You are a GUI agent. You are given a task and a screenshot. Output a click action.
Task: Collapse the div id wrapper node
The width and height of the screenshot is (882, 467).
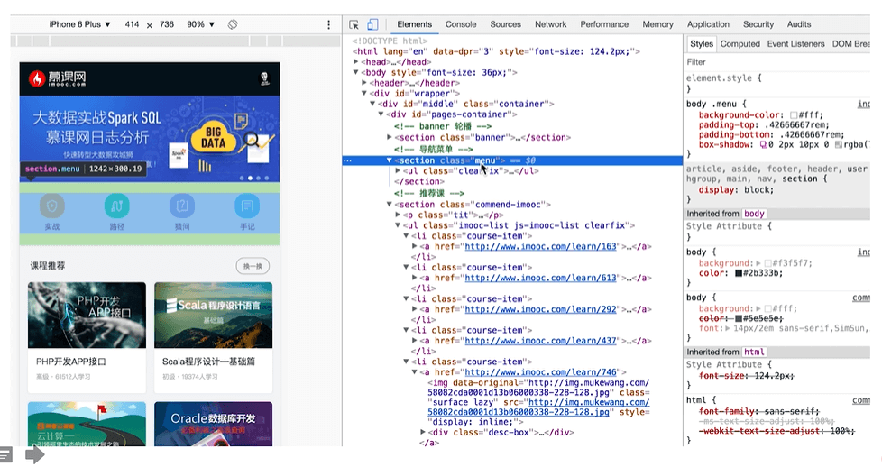[x=364, y=94]
